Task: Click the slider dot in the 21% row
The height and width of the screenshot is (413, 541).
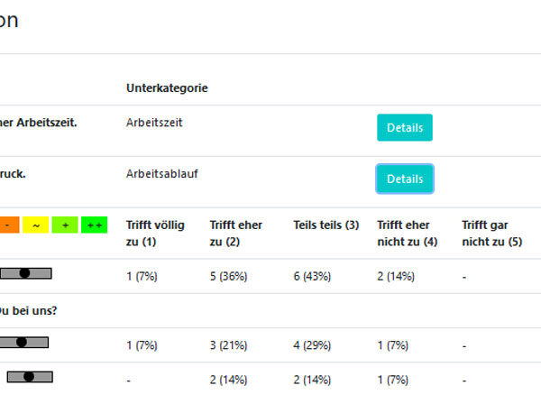Action: [22, 342]
